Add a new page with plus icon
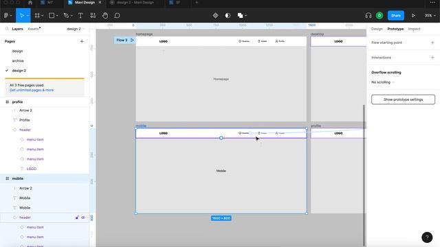The height and width of the screenshot is (247, 440). pos(82,41)
